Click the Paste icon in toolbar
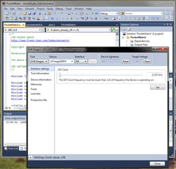Viewport: 176px width, 169px height. (49, 14)
